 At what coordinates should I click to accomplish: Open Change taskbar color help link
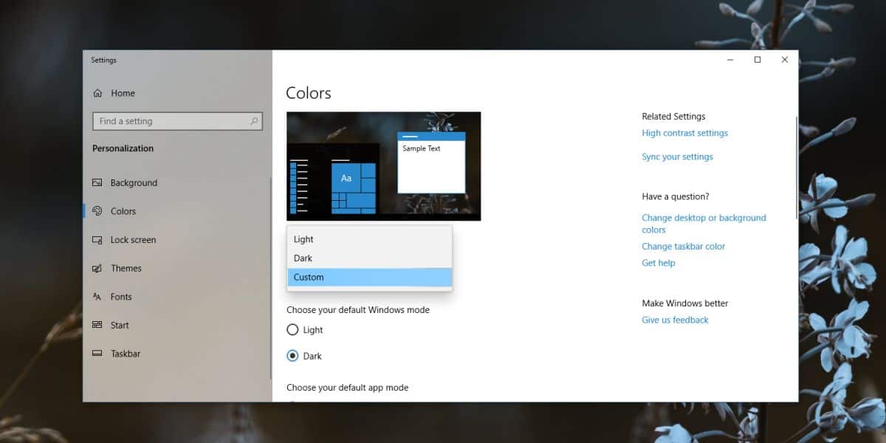(683, 247)
